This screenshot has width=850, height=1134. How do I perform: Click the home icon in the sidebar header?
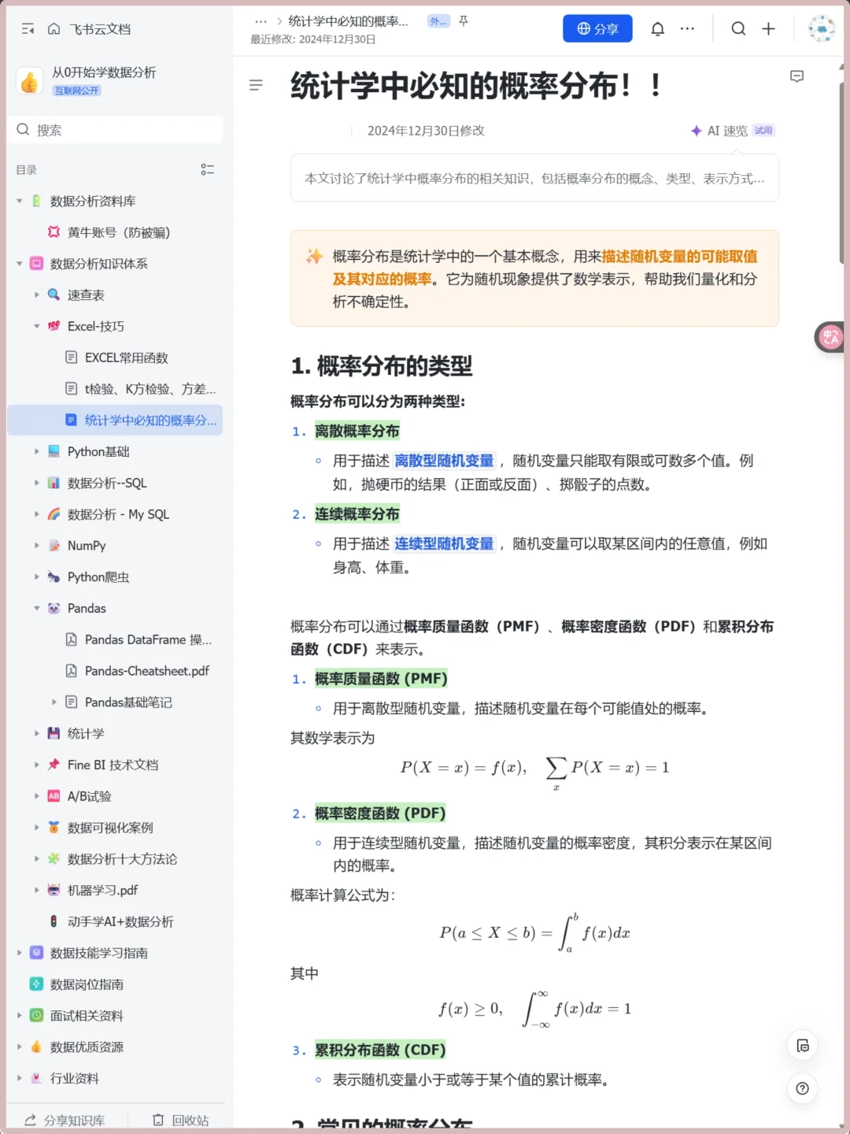(x=54, y=28)
